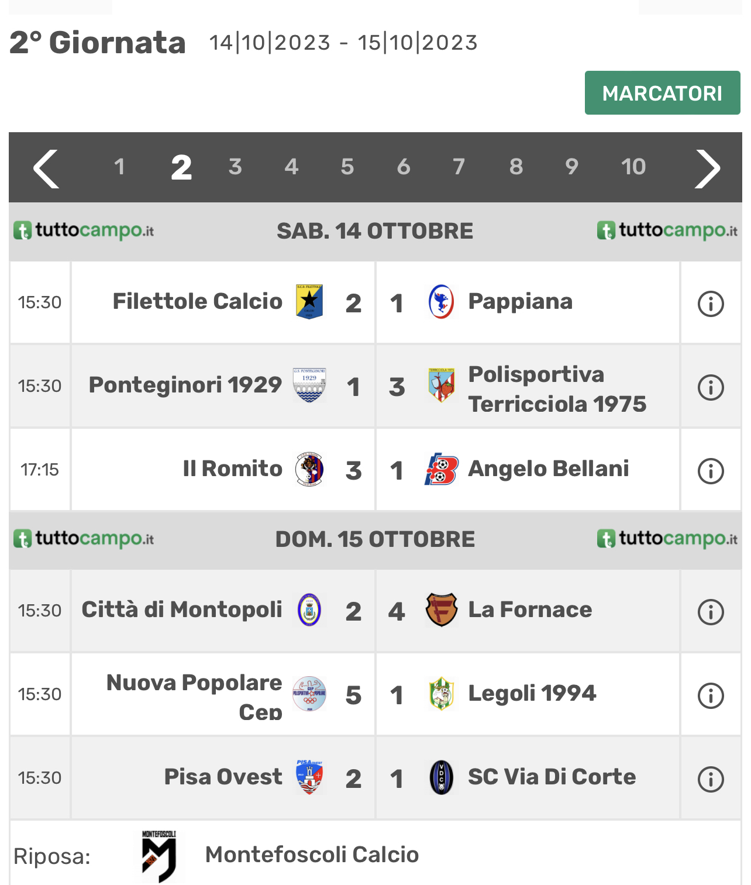Show next matchdays with right arrow
This screenshot has width=751, height=885.
707,169
